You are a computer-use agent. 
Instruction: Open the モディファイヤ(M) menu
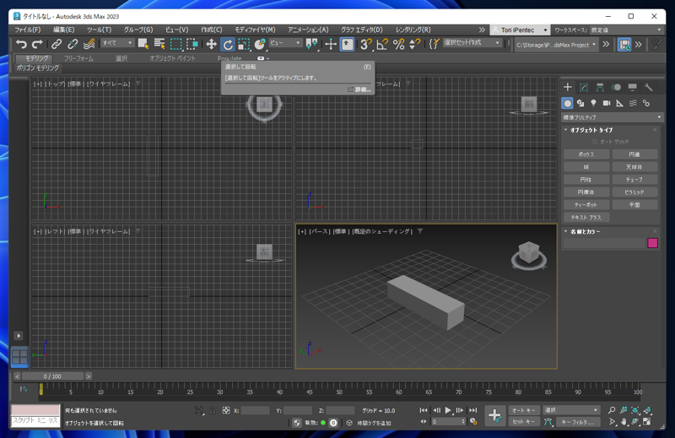point(255,30)
